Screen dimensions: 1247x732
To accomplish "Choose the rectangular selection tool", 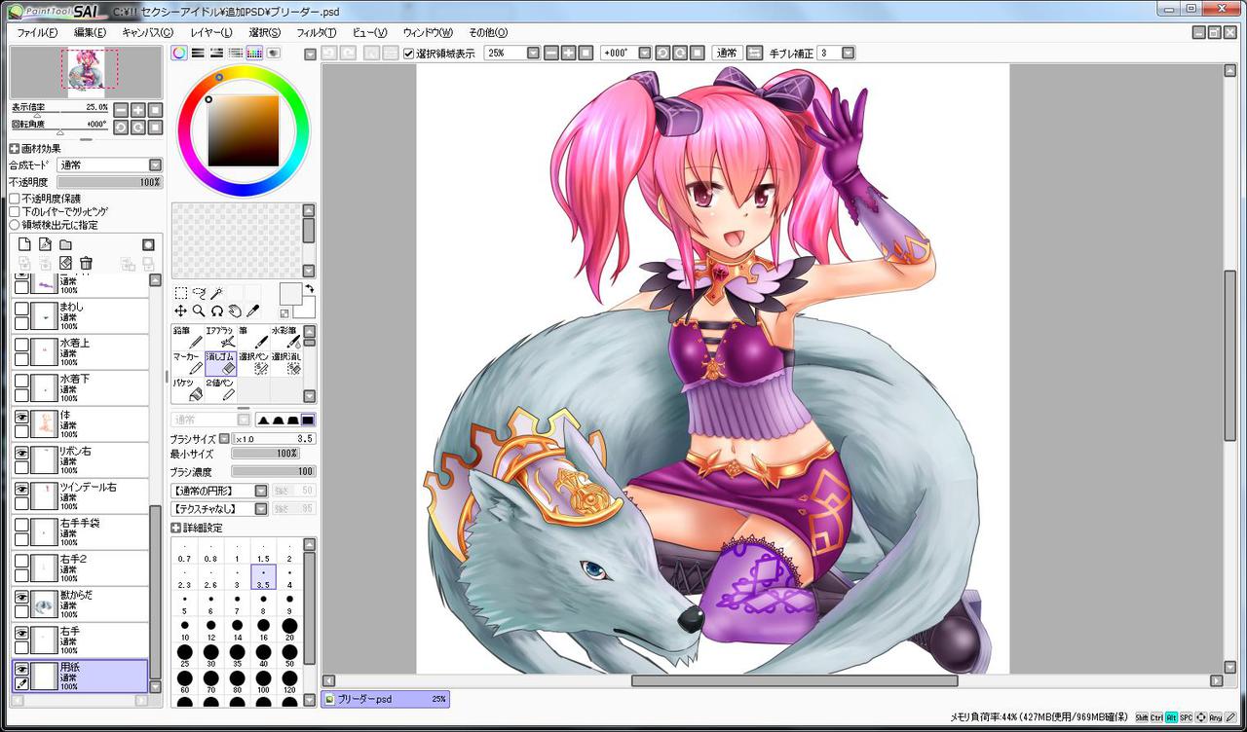I will [x=181, y=293].
